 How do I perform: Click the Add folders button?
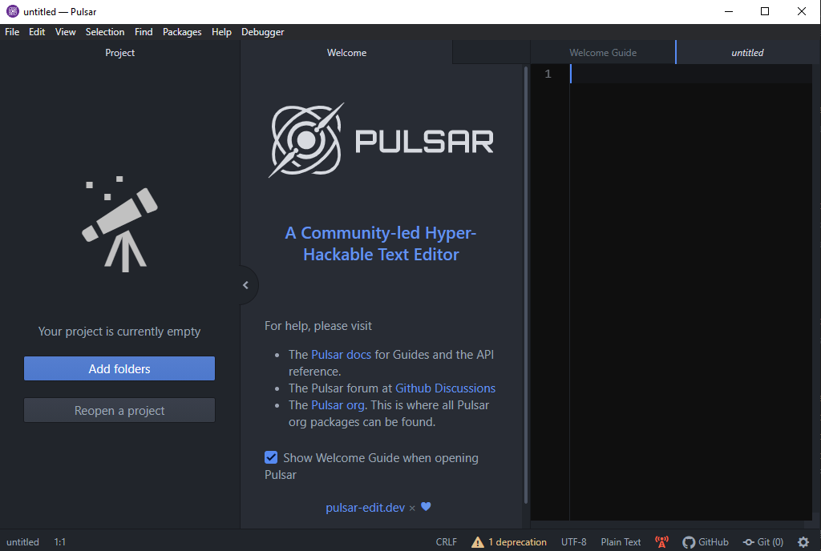coord(119,368)
